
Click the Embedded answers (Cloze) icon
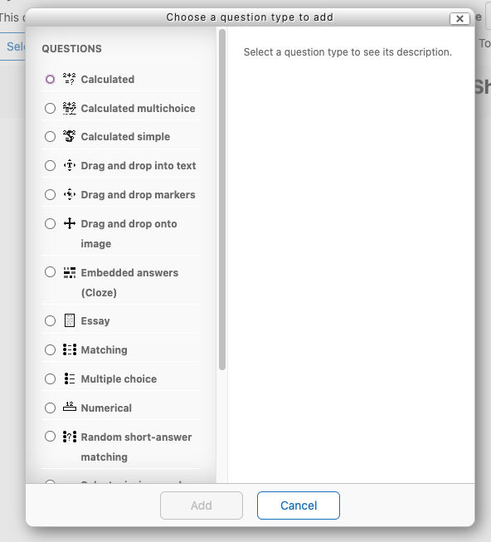pyautogui.click(x=70, y=272)
